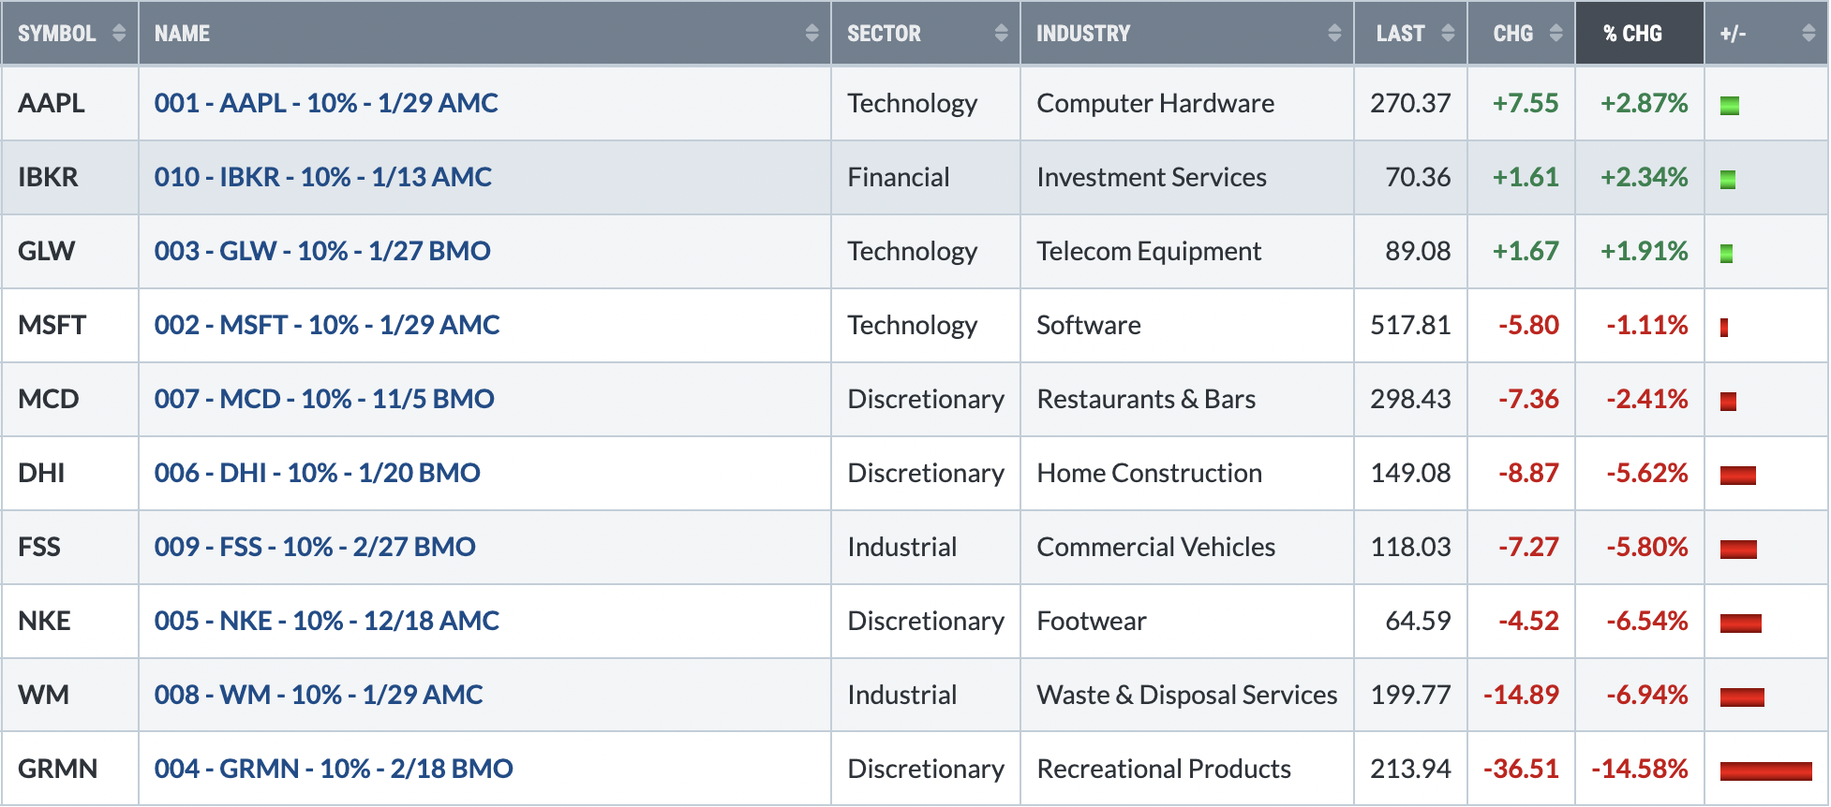Image resolution: width=1831 pixels, height=807 pixels.
Task: Open the 001 - AAPL - 10% - 1/29 AMC link
Action: point(326,103)
